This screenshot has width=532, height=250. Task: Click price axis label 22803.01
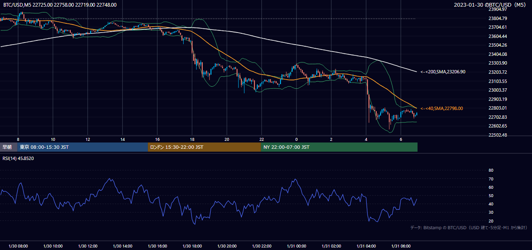point(497,108)
